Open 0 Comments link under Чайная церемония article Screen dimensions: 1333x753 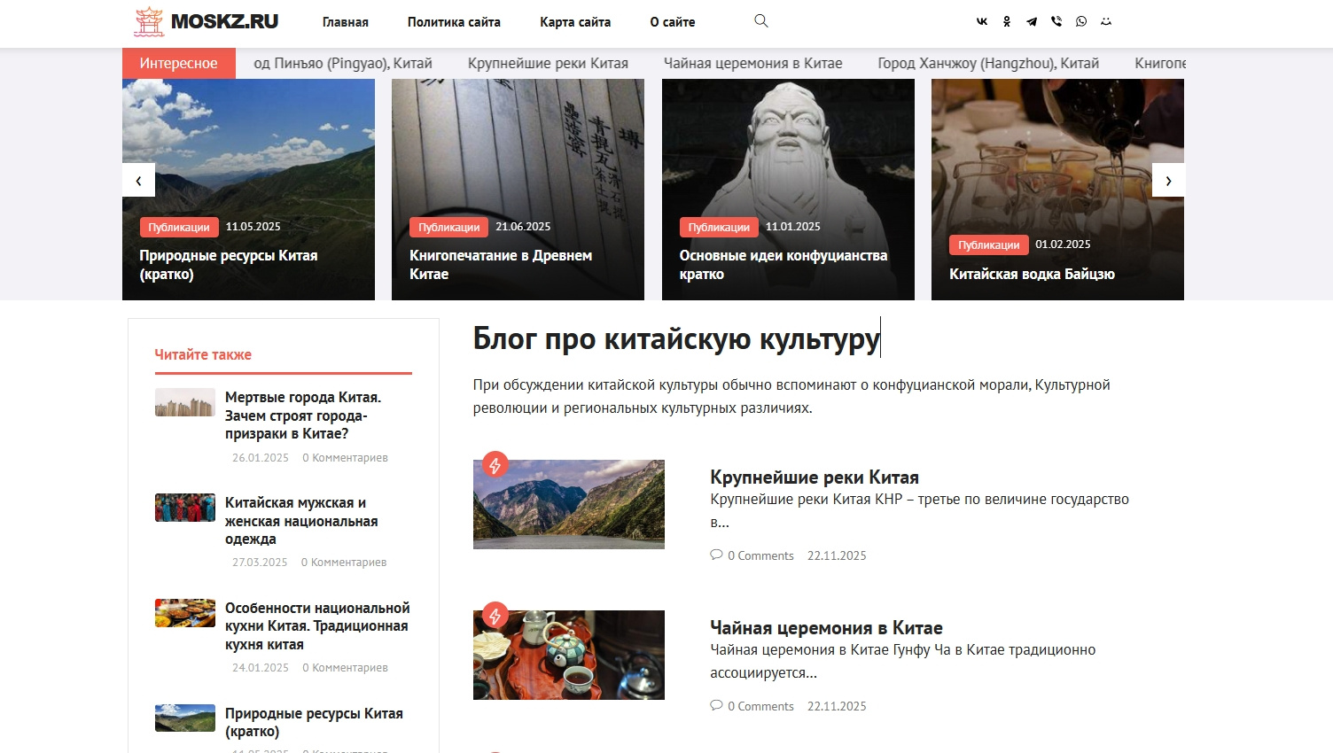coord(760,707)
